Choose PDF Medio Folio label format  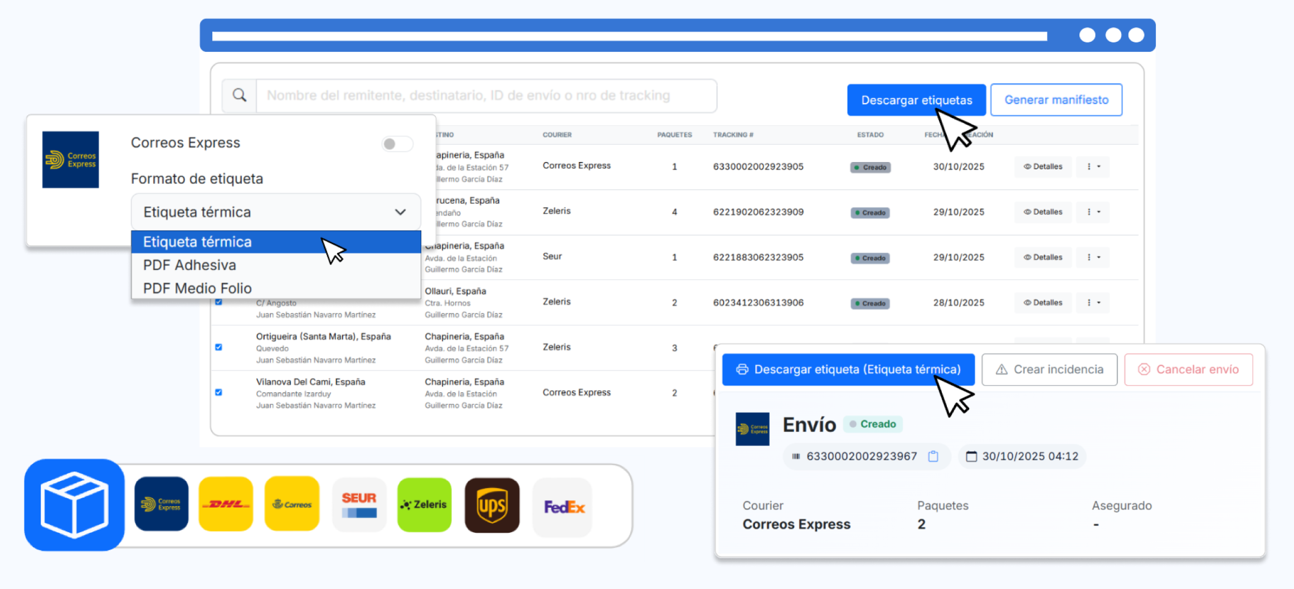point(198,288)
